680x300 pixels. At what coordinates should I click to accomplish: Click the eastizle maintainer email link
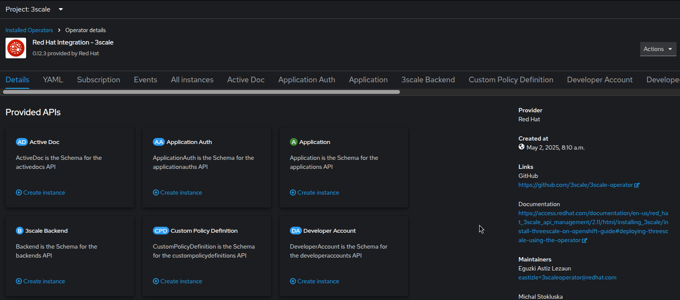[x=567, y=278]
